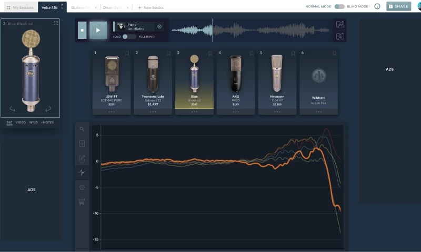The image size is (421, 252).
Task: Expand Blue Bluebird preview to fullscreen
Action: click(x=56, y=23)
